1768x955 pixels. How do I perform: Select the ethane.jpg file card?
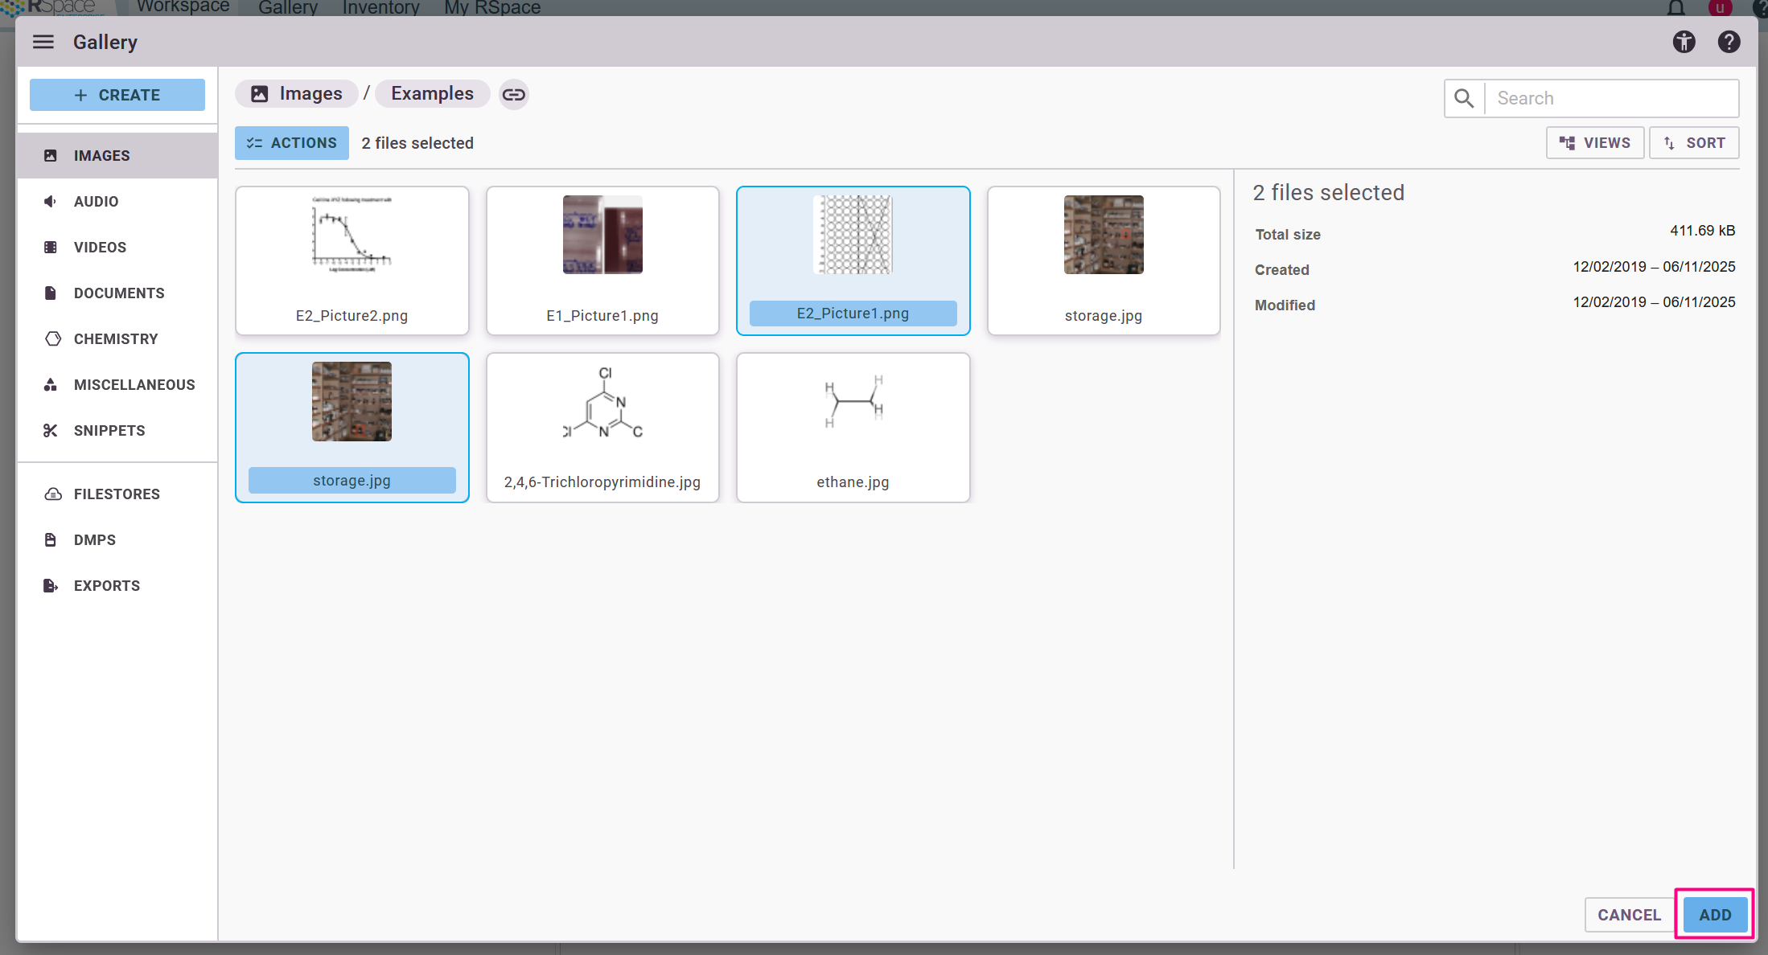tap(853, 427)
